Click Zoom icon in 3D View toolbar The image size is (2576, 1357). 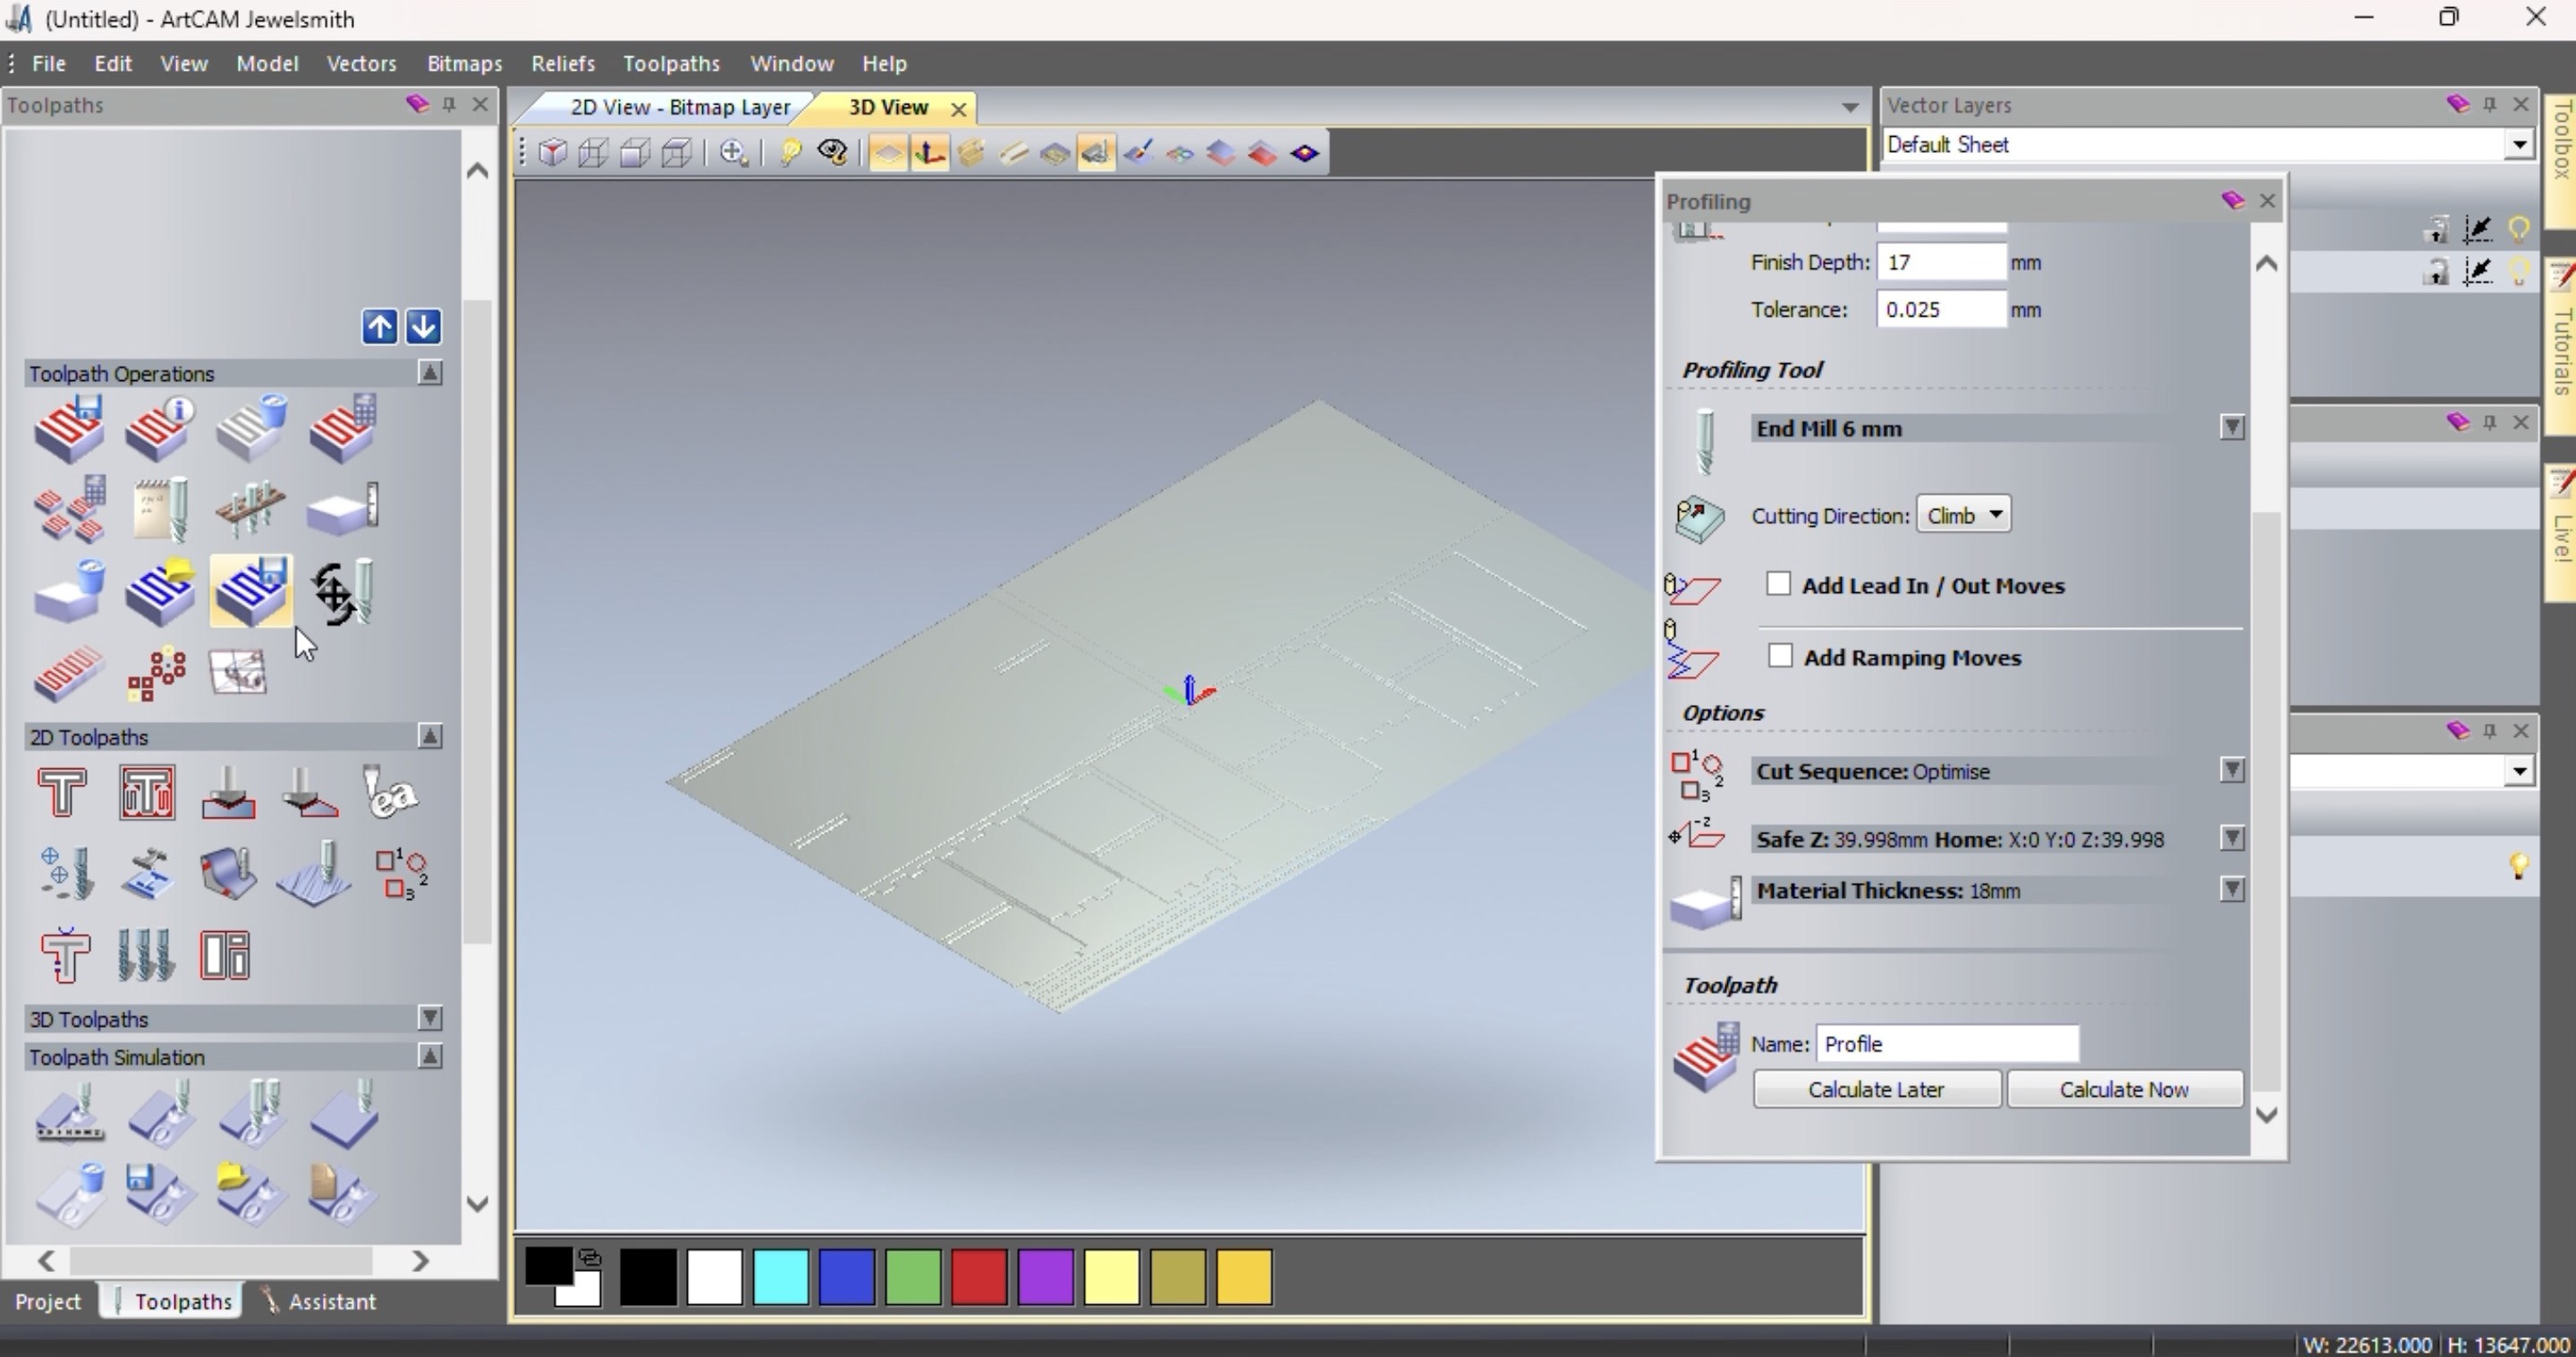point(734,153)
